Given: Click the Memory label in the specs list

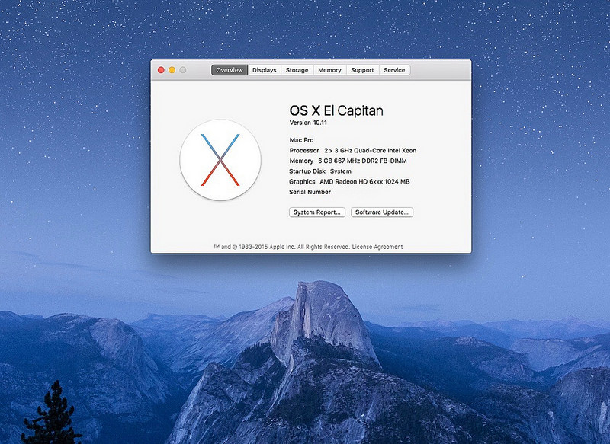Looking at the screenshot, I should (301, 161).
